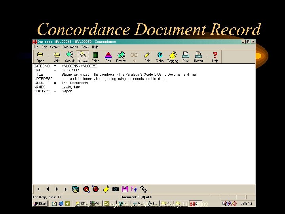Click the Print toolbar icon
Viewport: 285px width, 214px height.
point(185,57)
